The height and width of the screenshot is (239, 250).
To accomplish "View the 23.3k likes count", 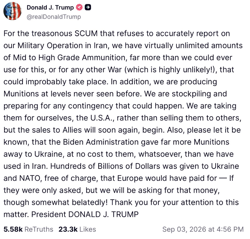I will [68, 229].
